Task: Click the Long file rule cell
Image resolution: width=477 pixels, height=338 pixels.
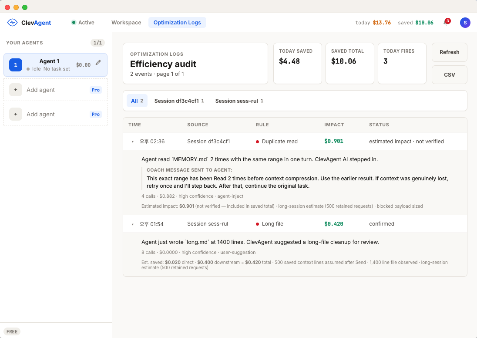Action: tap(269, 224)
